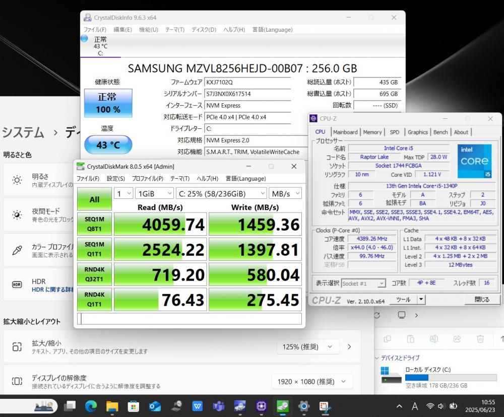Click the copy icon in Explorer toolbar

point(387,339)
